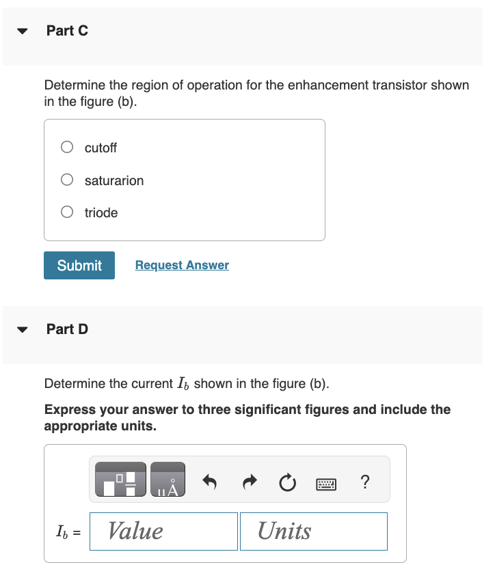Click the question mark help icon
The width and height of the screenshot is (495, 567).
point(365,482)
